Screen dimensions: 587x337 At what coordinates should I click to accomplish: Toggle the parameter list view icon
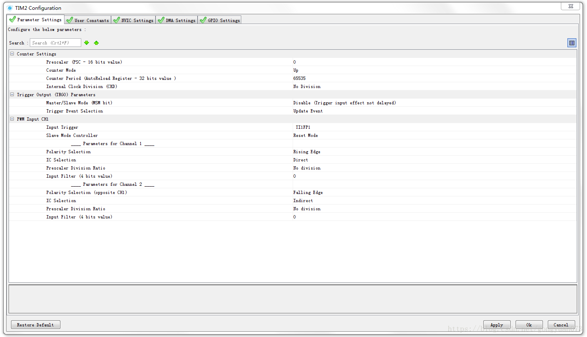coord(572,43)
